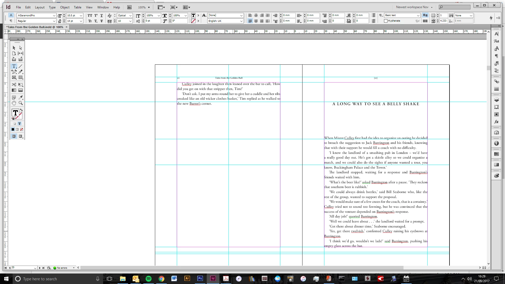The height and width of the screenshot is (284, 505).
Task: Toggle All Caps formatting
Action: tap(90, 16)
